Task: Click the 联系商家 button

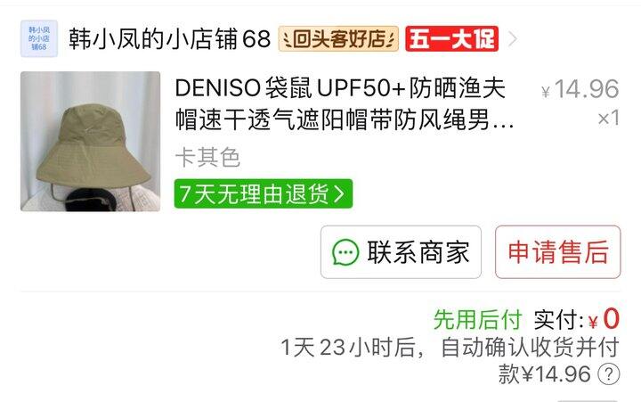Action: [401, 252]
